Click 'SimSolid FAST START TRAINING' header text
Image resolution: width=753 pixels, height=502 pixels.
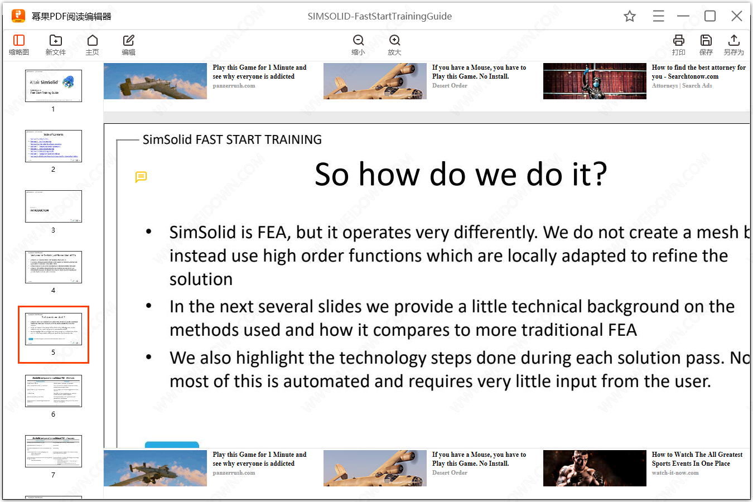pyautogui.click(x=232, y=139)
